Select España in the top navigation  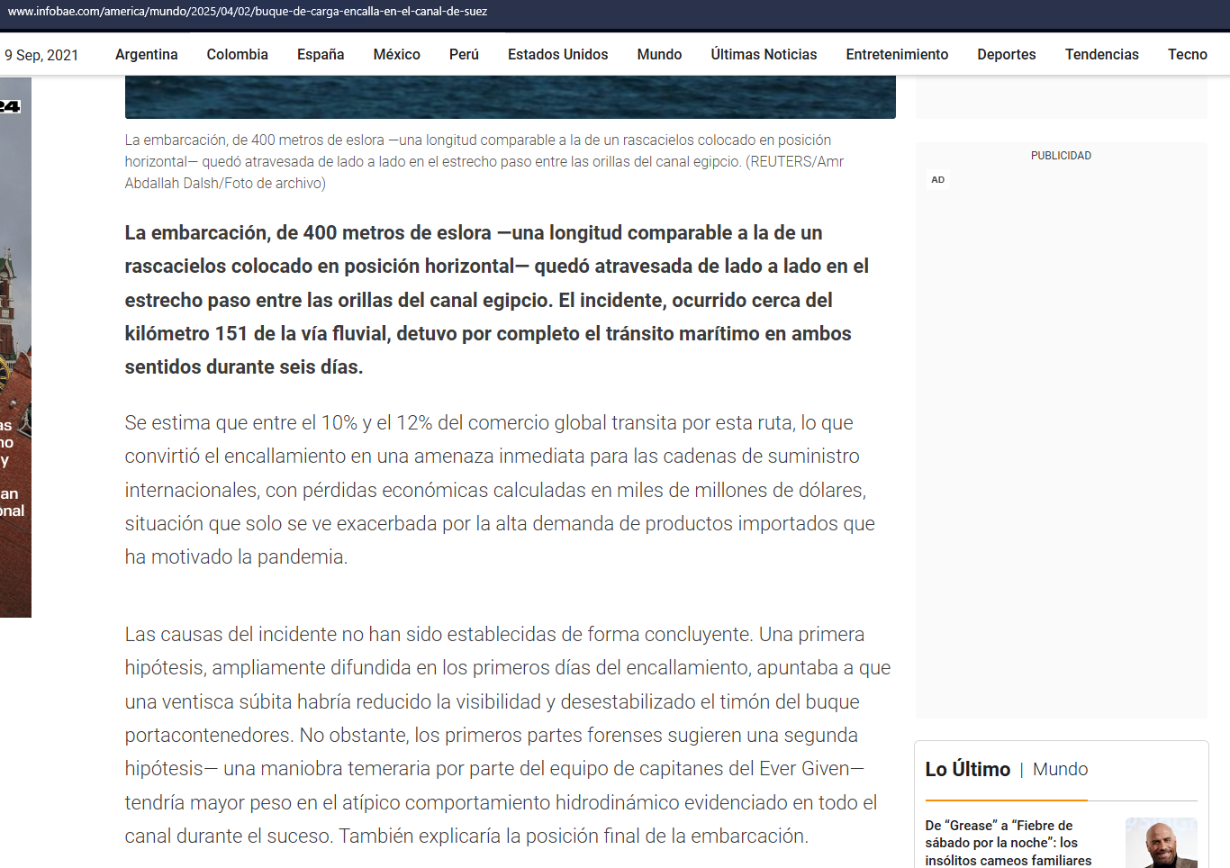[x=321, y=54]
